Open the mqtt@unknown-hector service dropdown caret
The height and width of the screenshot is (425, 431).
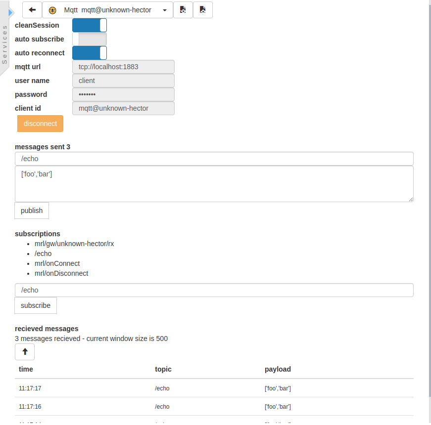tap(164, 10)
